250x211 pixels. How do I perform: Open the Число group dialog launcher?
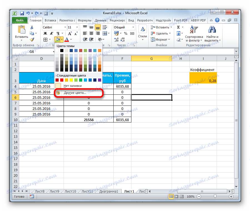[x=134, y=45]
